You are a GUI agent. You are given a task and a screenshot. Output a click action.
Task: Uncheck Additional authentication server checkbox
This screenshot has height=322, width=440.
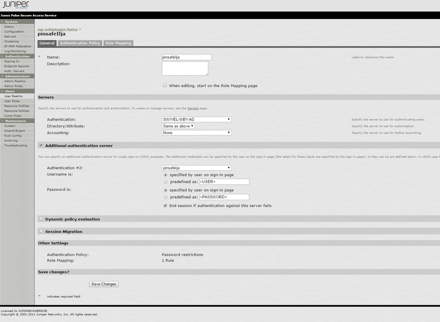(x=41, y=145)
